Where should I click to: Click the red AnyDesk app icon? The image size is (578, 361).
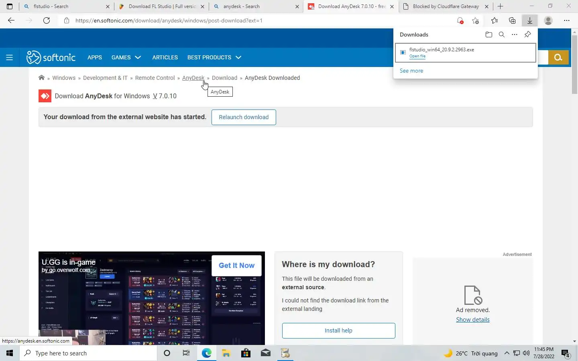[45, 96]
